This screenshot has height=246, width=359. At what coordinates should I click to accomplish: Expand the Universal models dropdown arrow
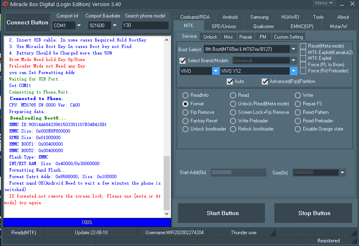point(293,60)
